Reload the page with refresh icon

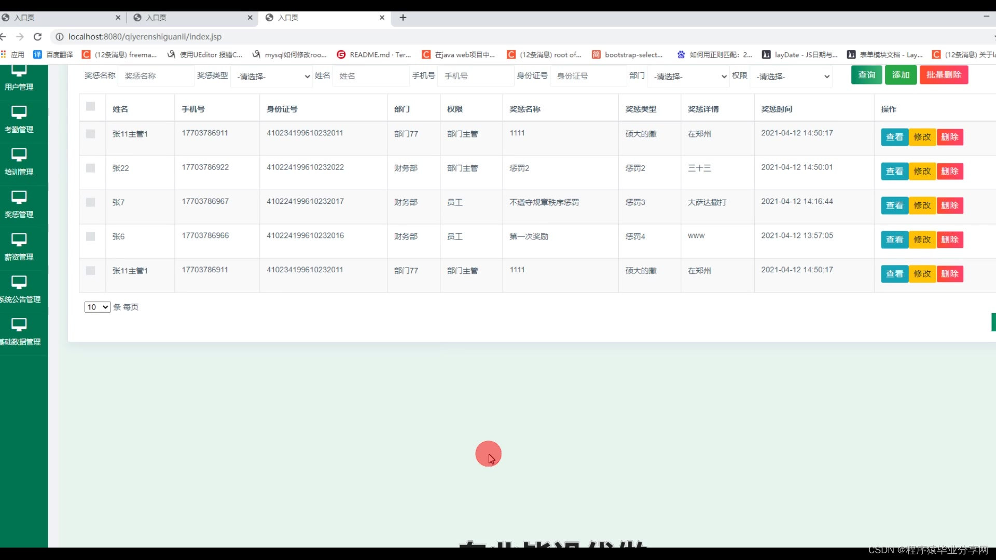pyautogui.click(x=37, y=37)
